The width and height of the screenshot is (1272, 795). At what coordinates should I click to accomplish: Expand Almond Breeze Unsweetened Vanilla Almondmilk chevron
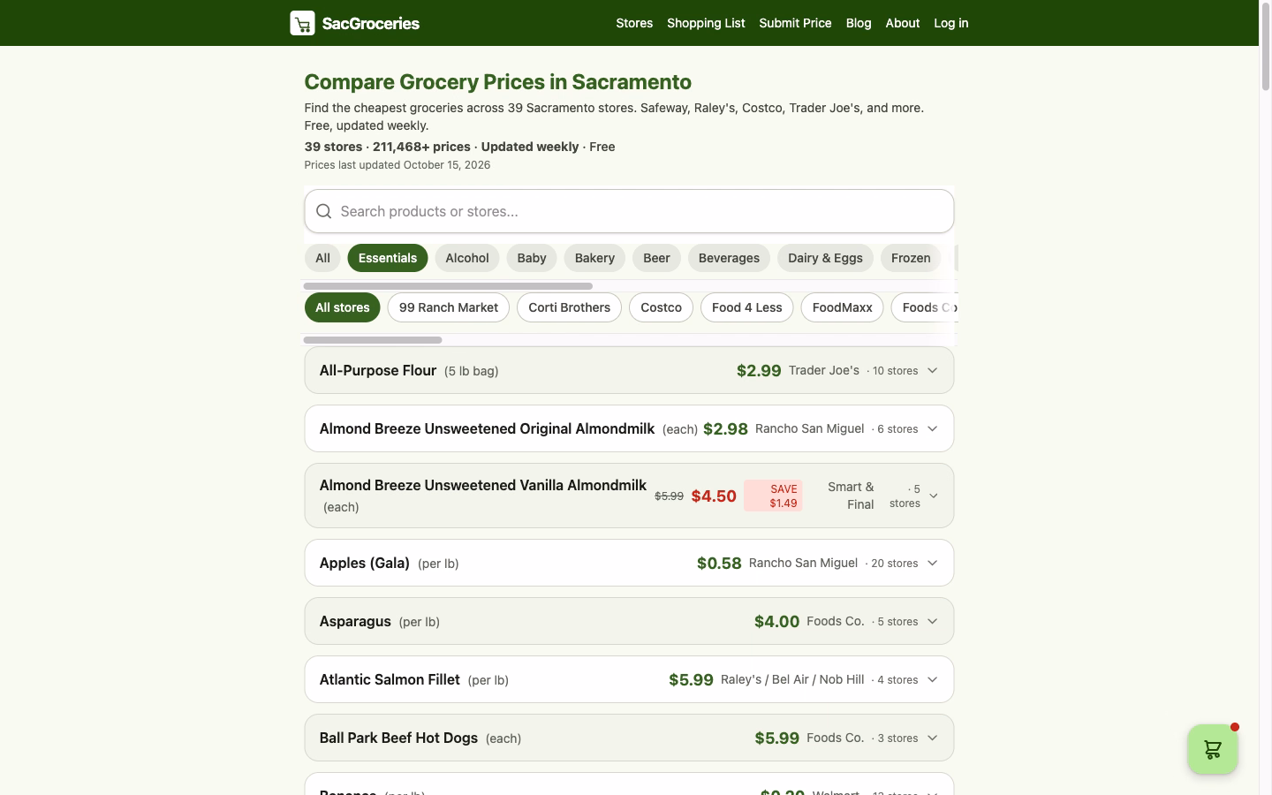[934, 496]
